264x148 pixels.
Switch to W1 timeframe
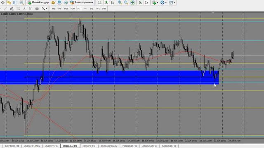[x=98, y=9]
